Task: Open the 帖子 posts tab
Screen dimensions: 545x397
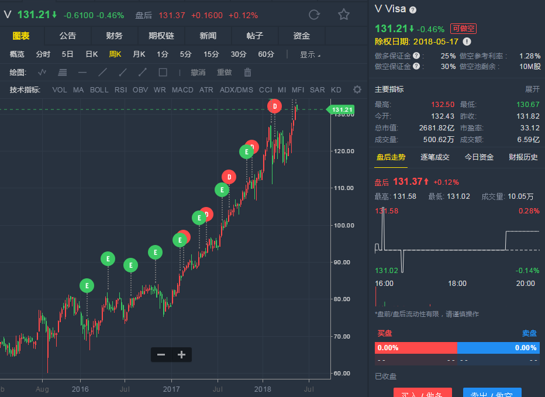Action: coord(255,36)
